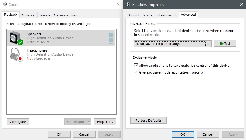Switch to the Levels tab
The width and height of the screenshot is (246, 140).
pyautogui.click(x=147, y=15)
